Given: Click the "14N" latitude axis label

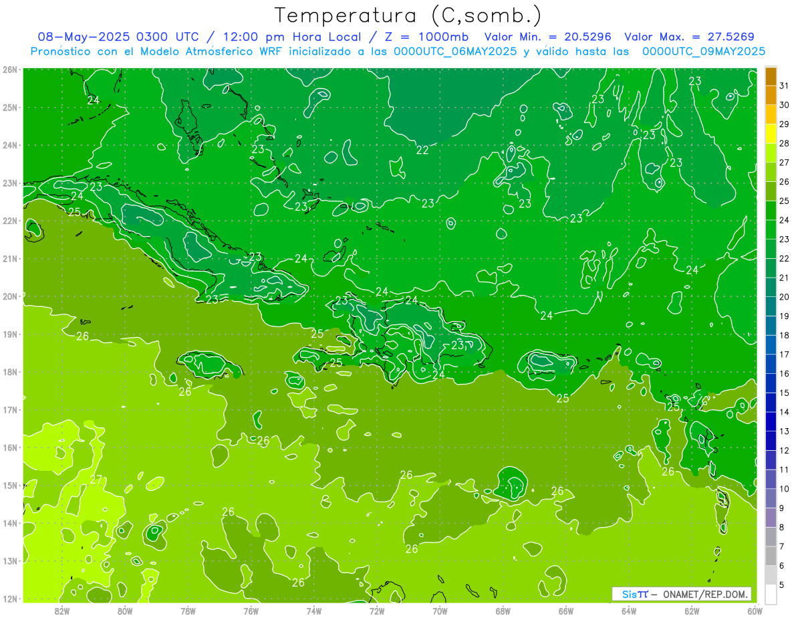Looking at the screenshot, I should point(10,523).
